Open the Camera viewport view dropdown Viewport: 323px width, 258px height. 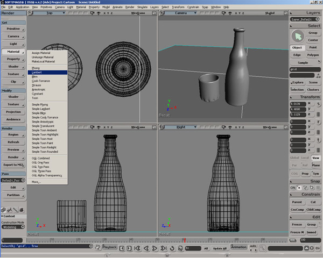[195, 13]
